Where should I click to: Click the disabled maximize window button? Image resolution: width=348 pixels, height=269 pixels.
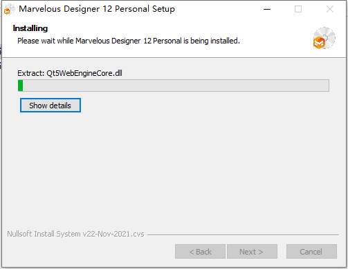pos(298,9)
